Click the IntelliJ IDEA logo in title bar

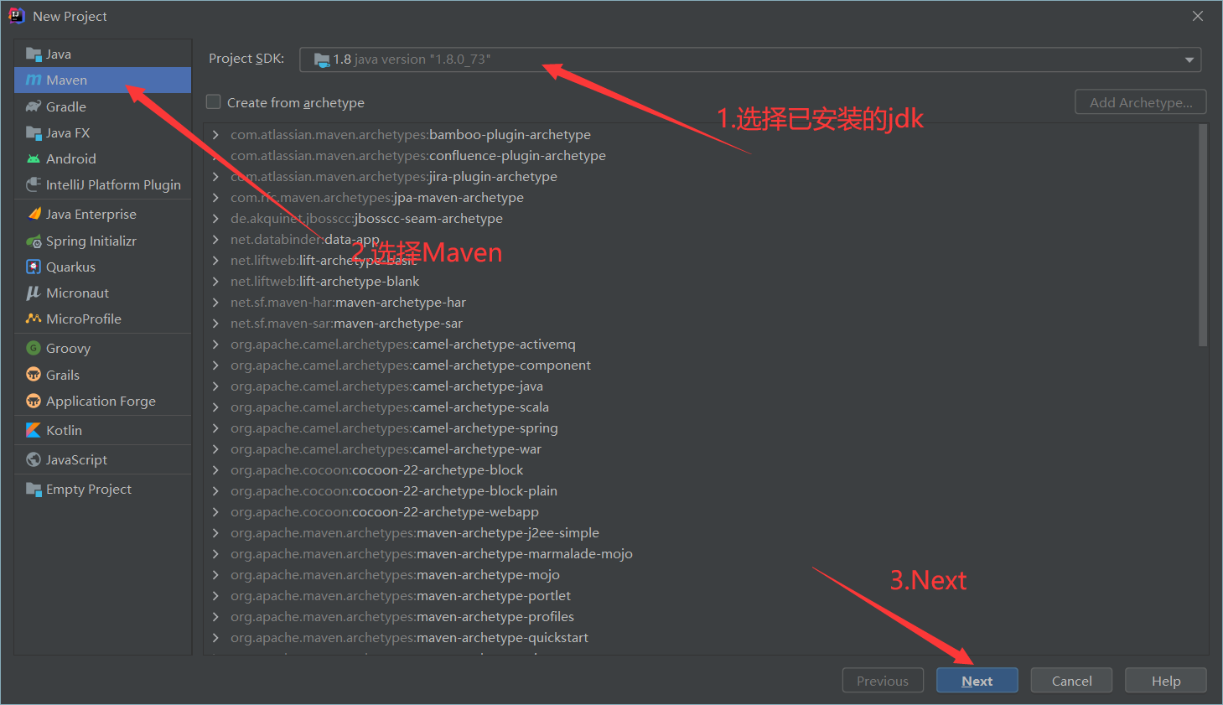point(17,16)
